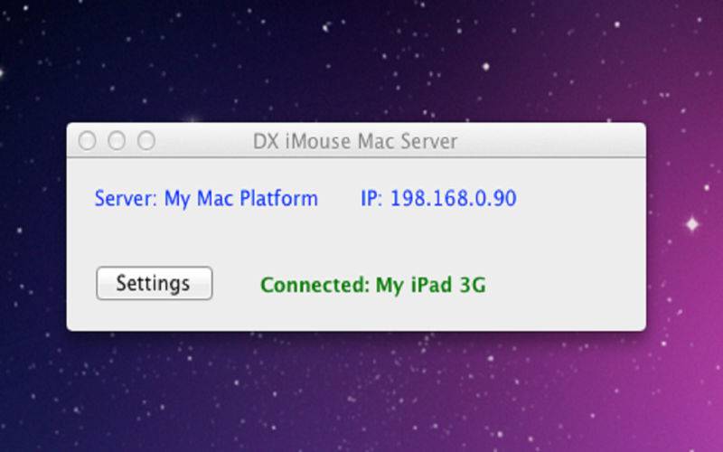Select the 'IP: 198.168.0.90' text
The height and width of the screenshot is (452, 723).
438,198
